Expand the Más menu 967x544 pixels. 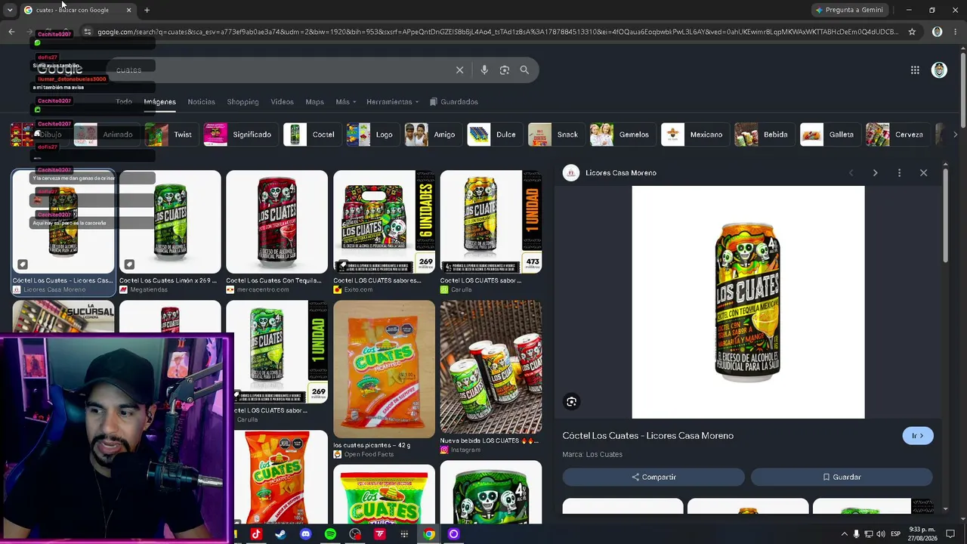(346, 102)
